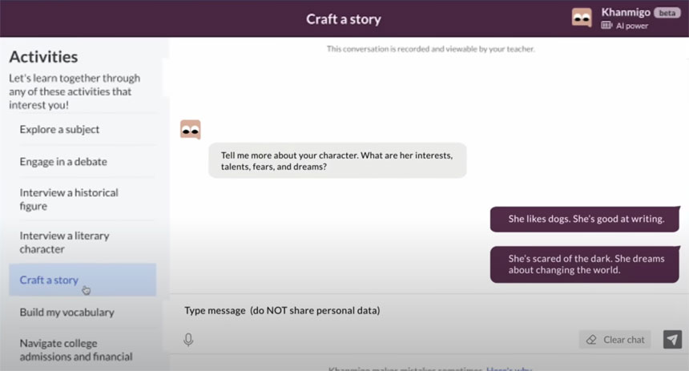Select the Craft a story activity

pyautogui.click(x=50, y=280)
